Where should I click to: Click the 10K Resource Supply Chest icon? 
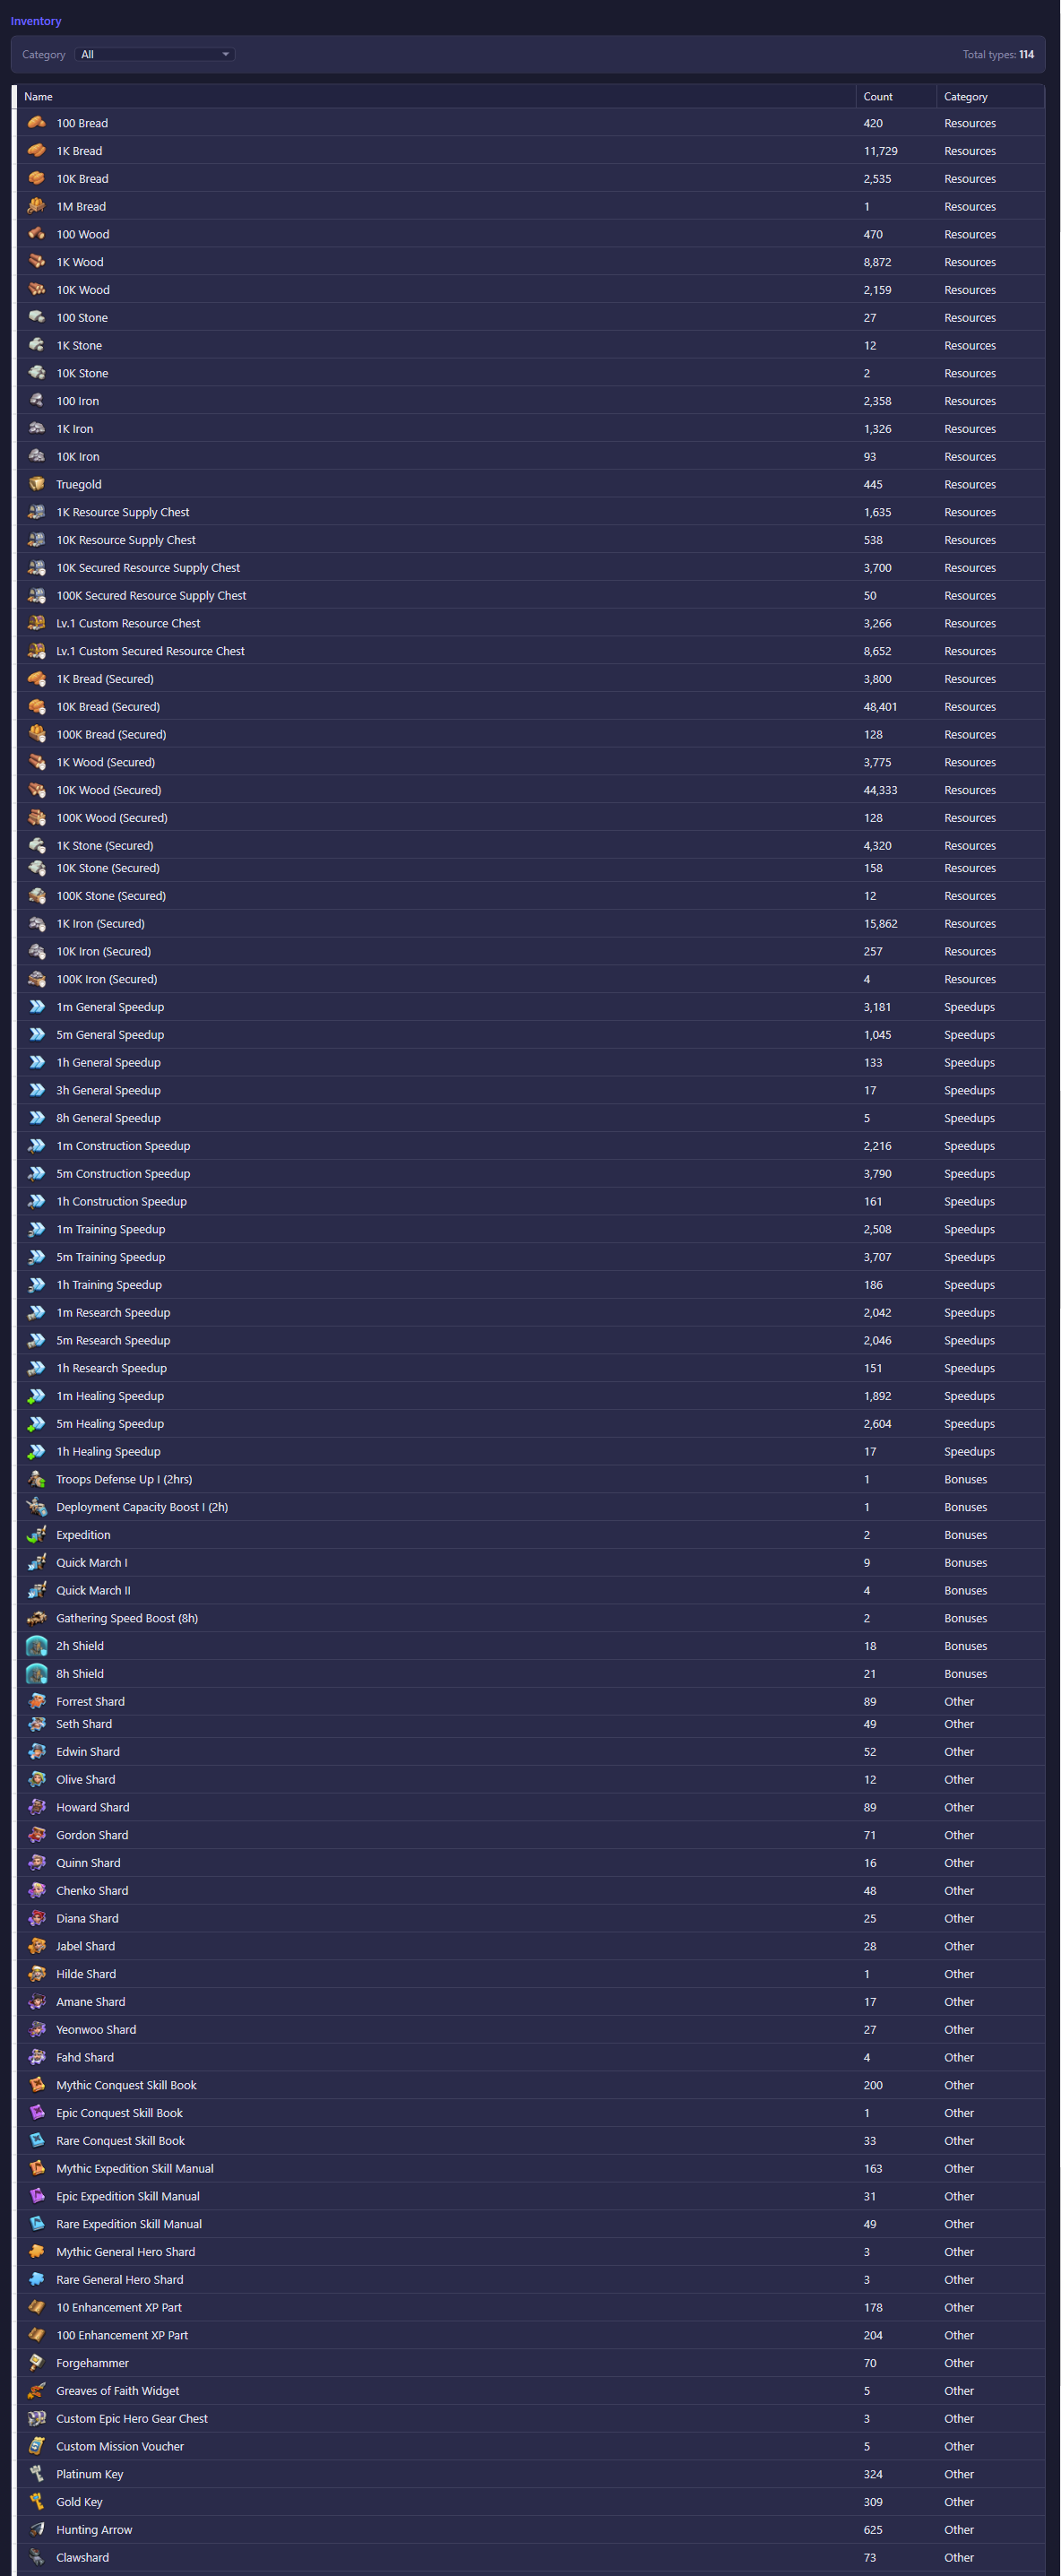pos(37,540)
